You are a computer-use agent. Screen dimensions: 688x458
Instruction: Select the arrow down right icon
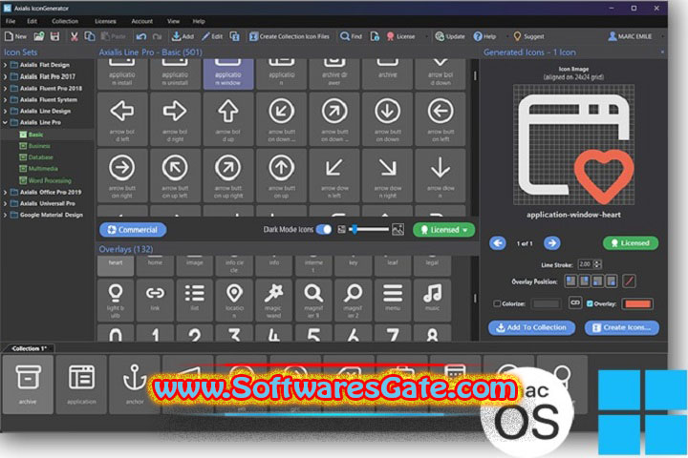tap(387, 176)
